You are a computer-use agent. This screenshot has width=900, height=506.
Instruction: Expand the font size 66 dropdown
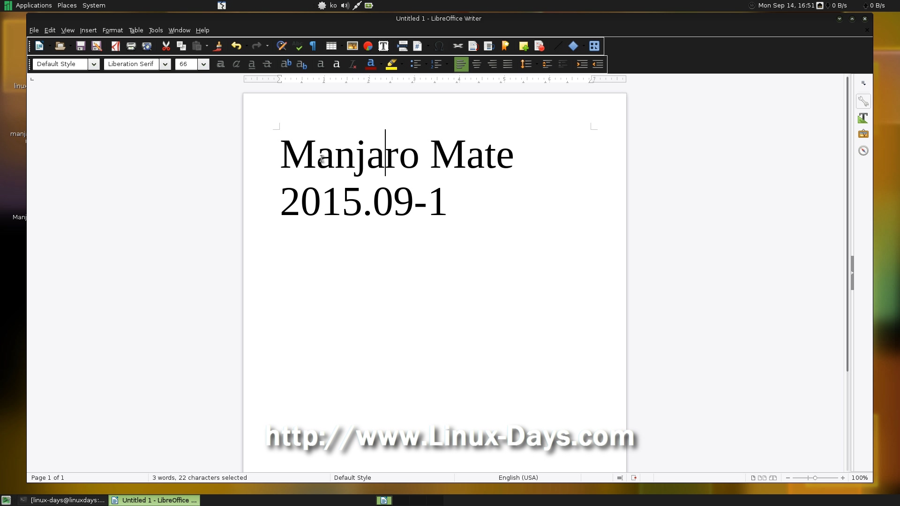point(203,64)
